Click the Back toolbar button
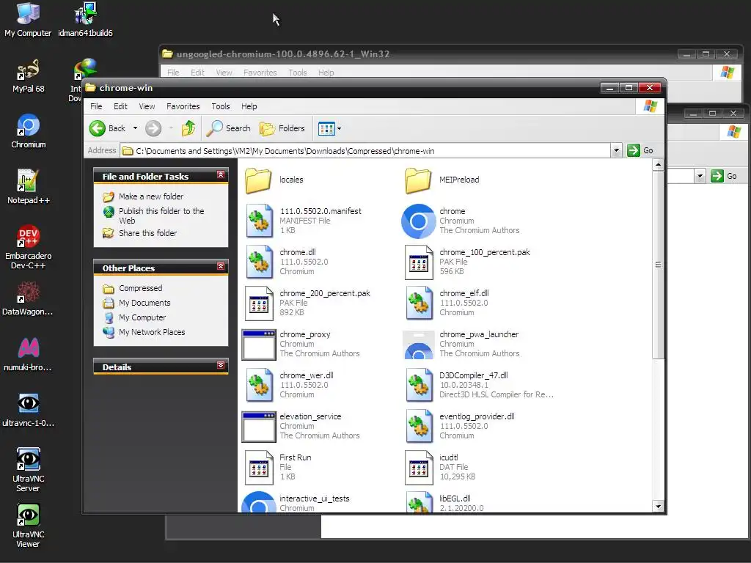 [108, 128]
